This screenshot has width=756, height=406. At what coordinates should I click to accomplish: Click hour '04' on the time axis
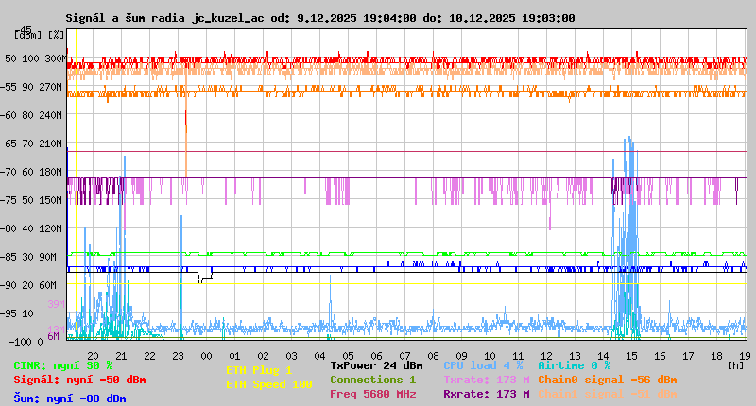(320, 356)
